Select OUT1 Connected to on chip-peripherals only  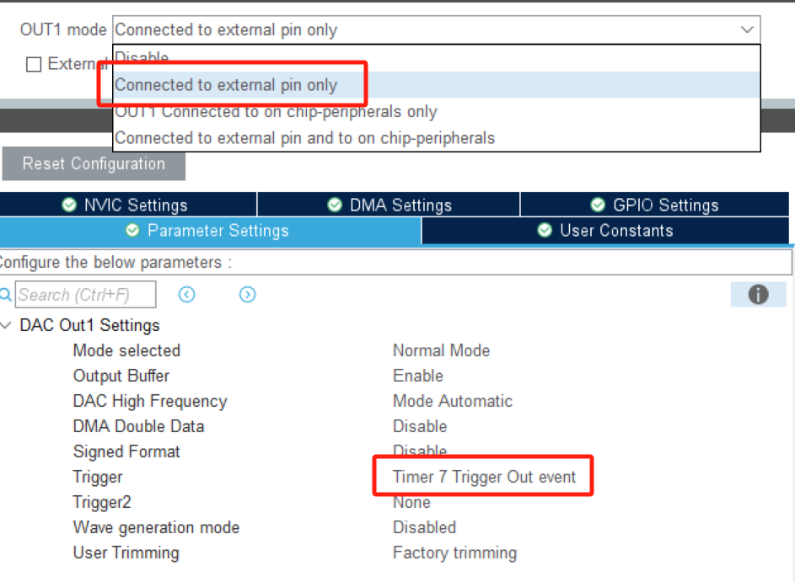click(276, 112)
